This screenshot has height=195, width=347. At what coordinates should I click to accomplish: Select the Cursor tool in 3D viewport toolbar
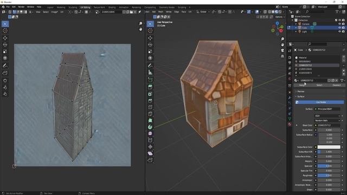pyautogui.click(x=150, y=30)
